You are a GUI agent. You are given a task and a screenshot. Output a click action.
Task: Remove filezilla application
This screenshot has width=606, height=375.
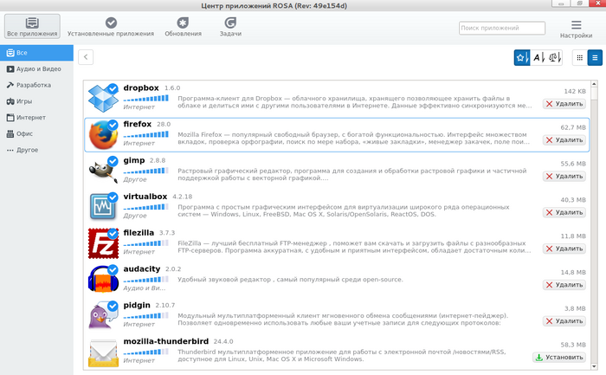564,249
